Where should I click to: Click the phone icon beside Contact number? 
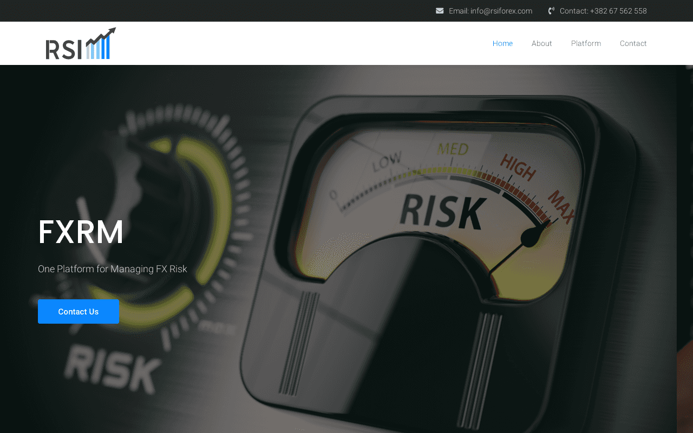[551, 11]
